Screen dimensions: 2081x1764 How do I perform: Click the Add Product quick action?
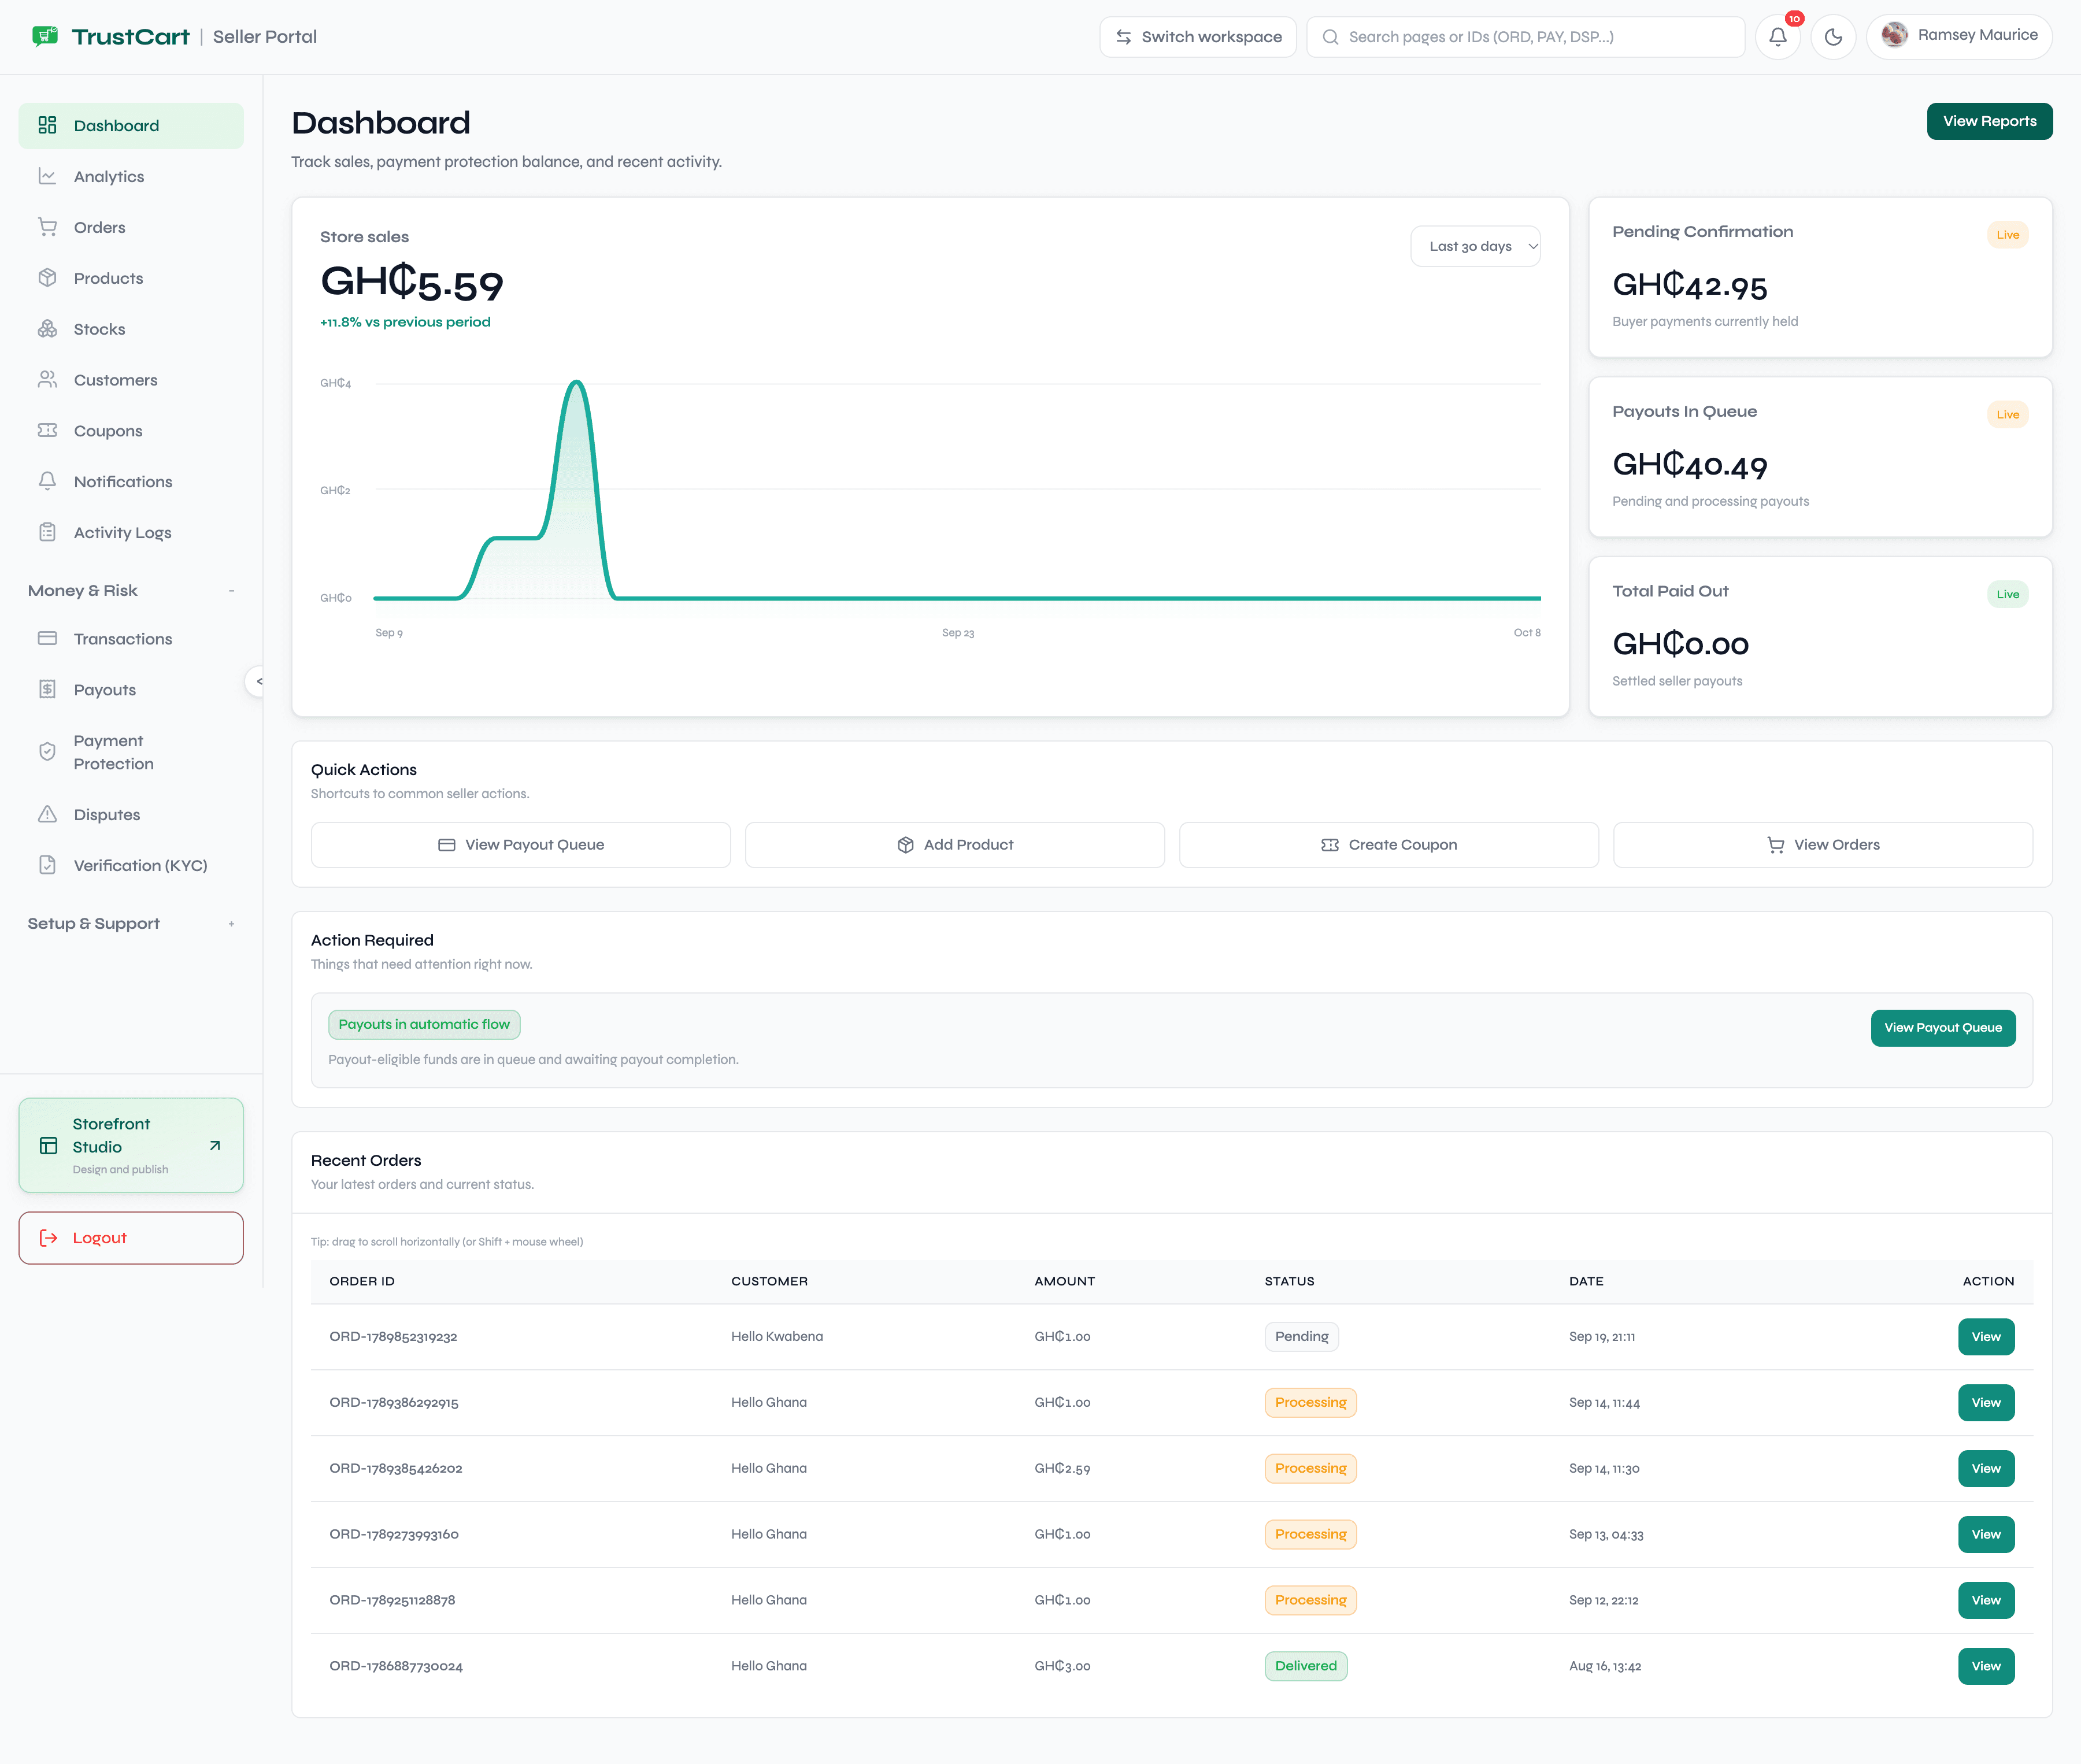pos(955,845)
